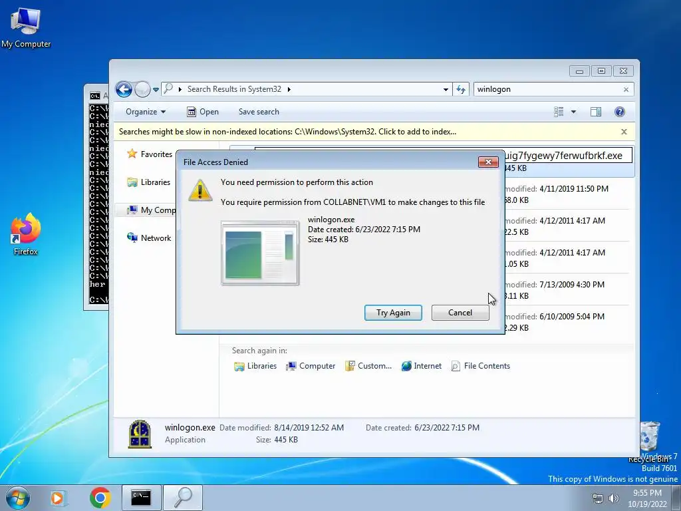Image resolution: width=681 pixels, height=511 pixels.
Task: Click Try Again in access denied dialog
Action: [393, 313]
